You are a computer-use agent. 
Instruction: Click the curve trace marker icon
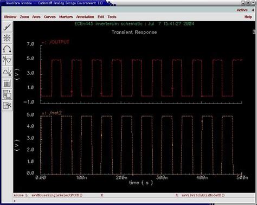(x=7, y=72)
